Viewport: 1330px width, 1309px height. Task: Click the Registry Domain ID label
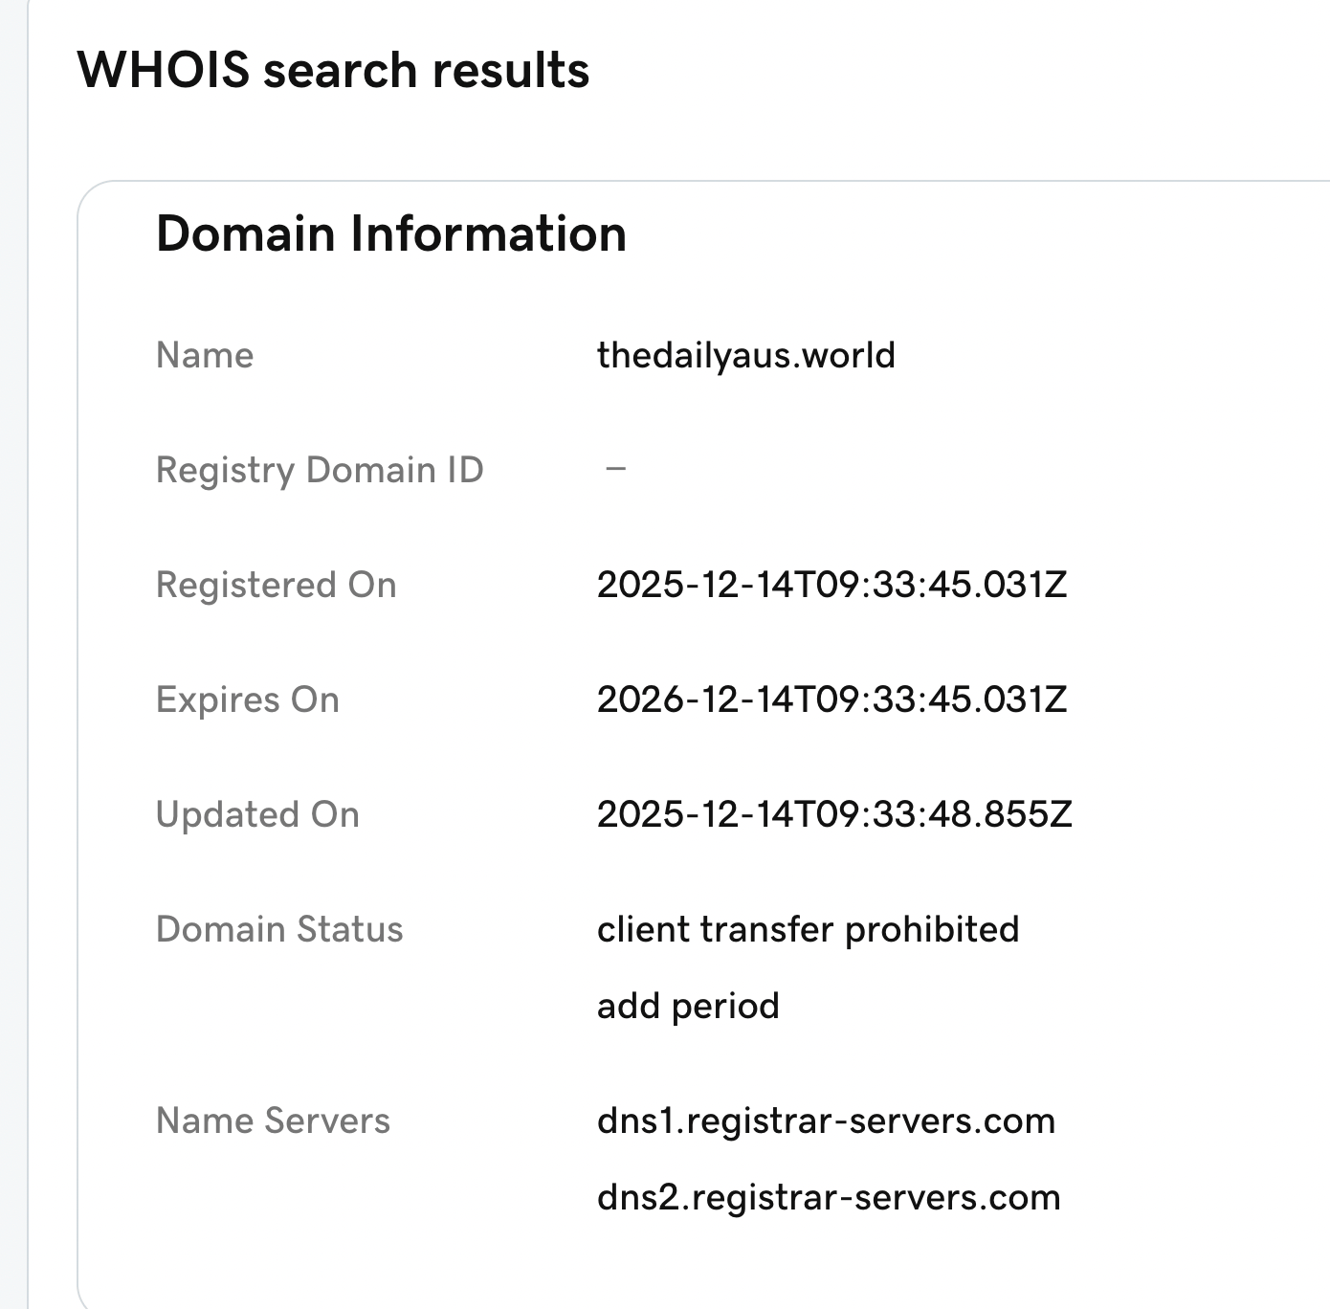[x=320, y=470]
